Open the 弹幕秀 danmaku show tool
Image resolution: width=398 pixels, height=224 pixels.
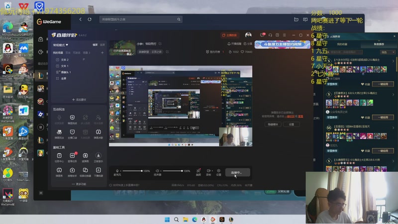pyautogui.click(x=59, y=170)
